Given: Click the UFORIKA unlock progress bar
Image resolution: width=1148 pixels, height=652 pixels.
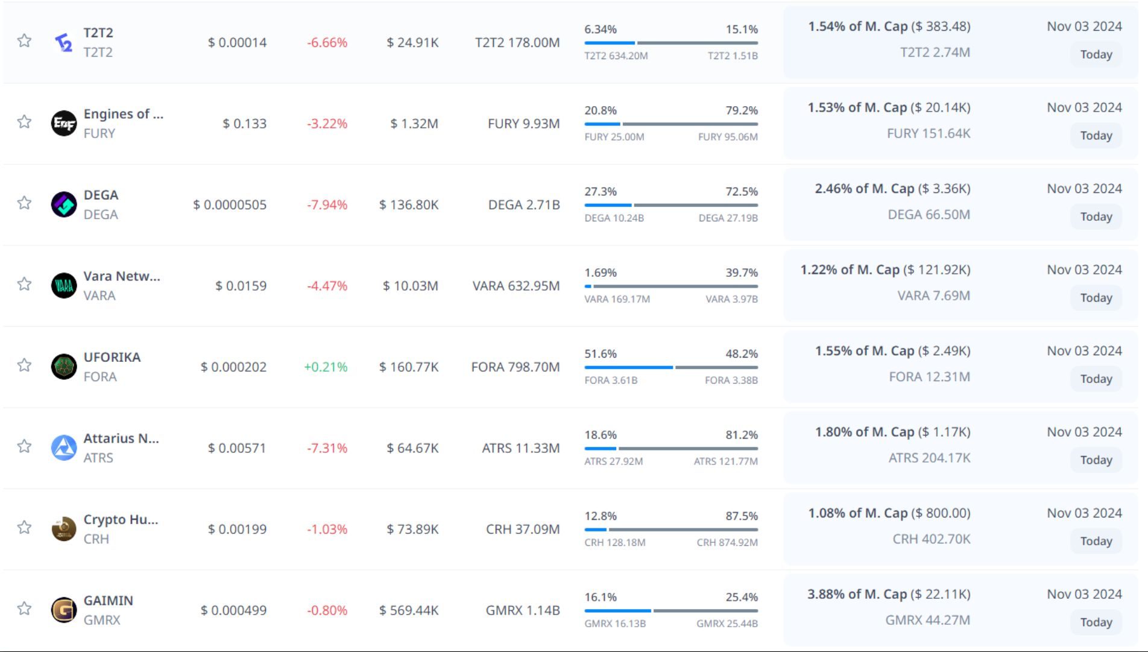Looking at the screenshot, I should click(x=670, y=367).
